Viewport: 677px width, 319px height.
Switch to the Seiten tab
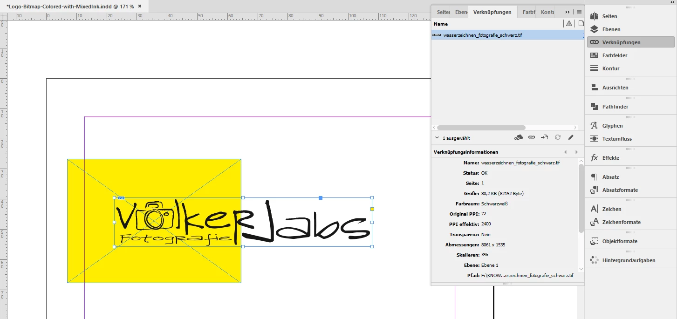[x=443, y=12]
